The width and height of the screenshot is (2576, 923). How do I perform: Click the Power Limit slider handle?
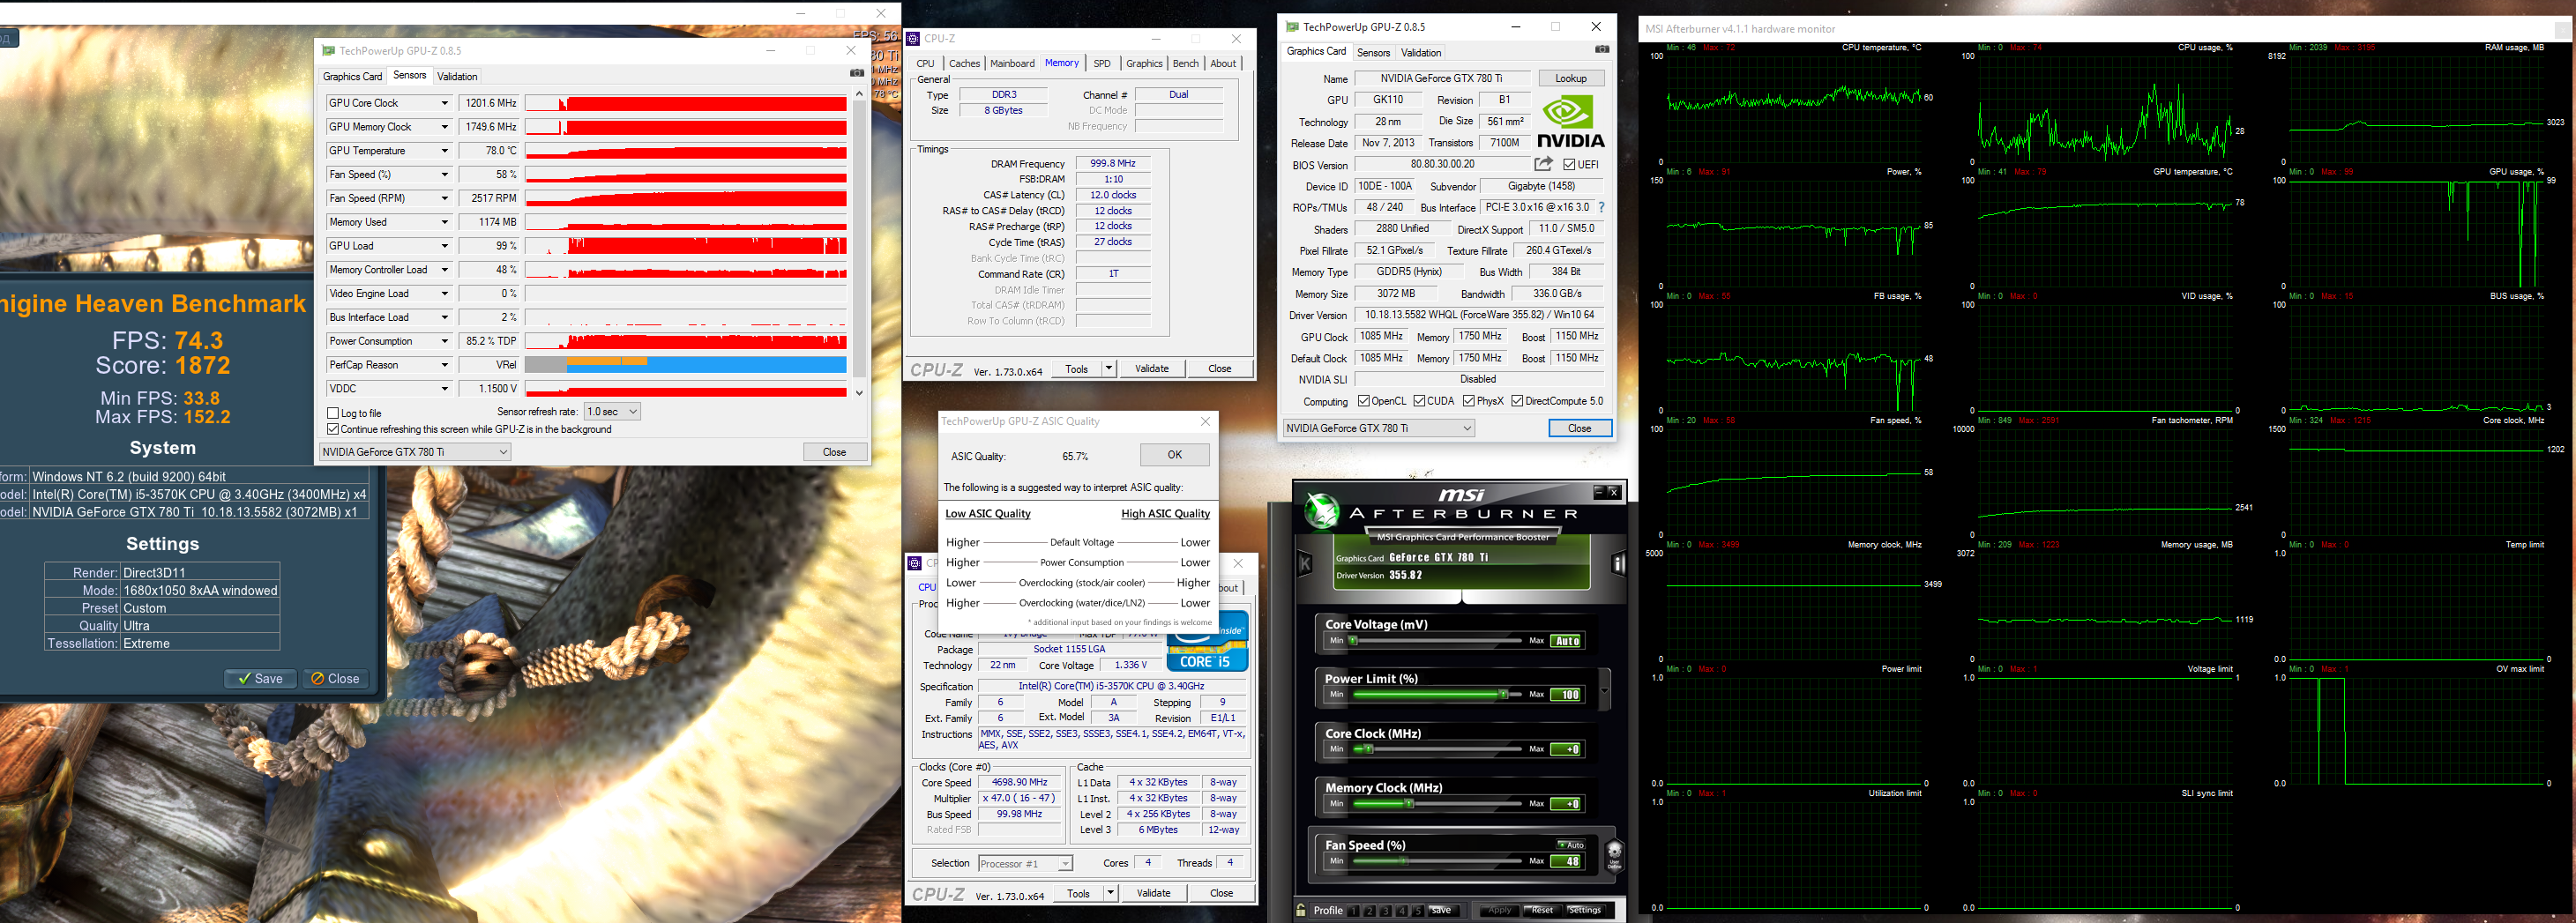pyautogui.click(x=1502, y=694)
